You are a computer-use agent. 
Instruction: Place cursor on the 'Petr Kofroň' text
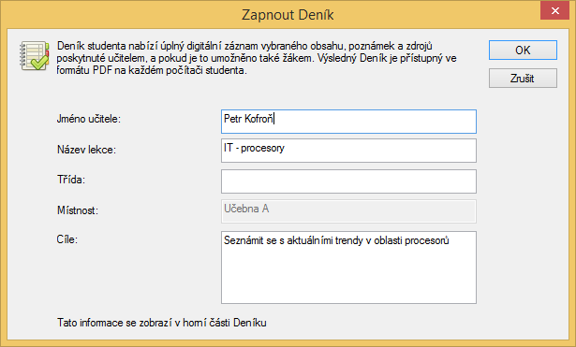point(248,119)
